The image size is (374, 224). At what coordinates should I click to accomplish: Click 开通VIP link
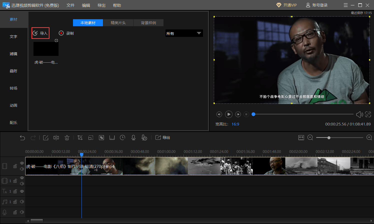[x=290, y=5]
